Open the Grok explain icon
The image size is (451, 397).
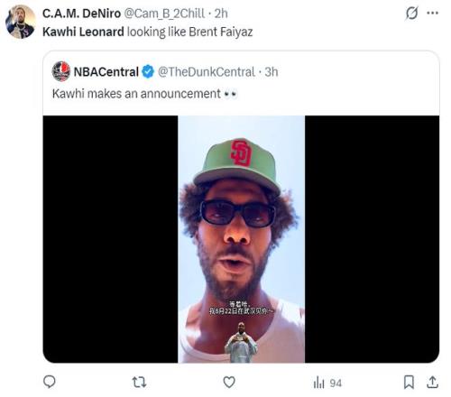tap(411, 14)
